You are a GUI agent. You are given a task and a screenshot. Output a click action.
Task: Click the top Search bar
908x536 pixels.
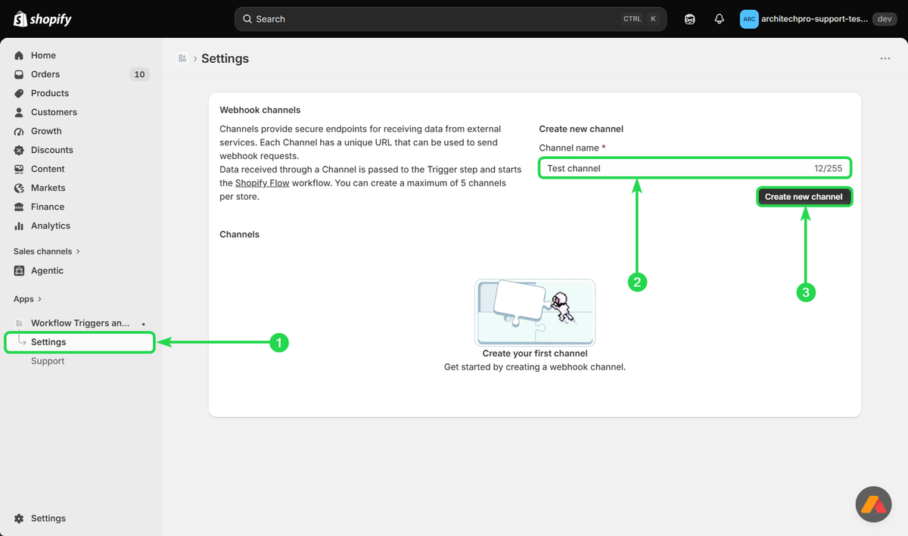point(450,19)
